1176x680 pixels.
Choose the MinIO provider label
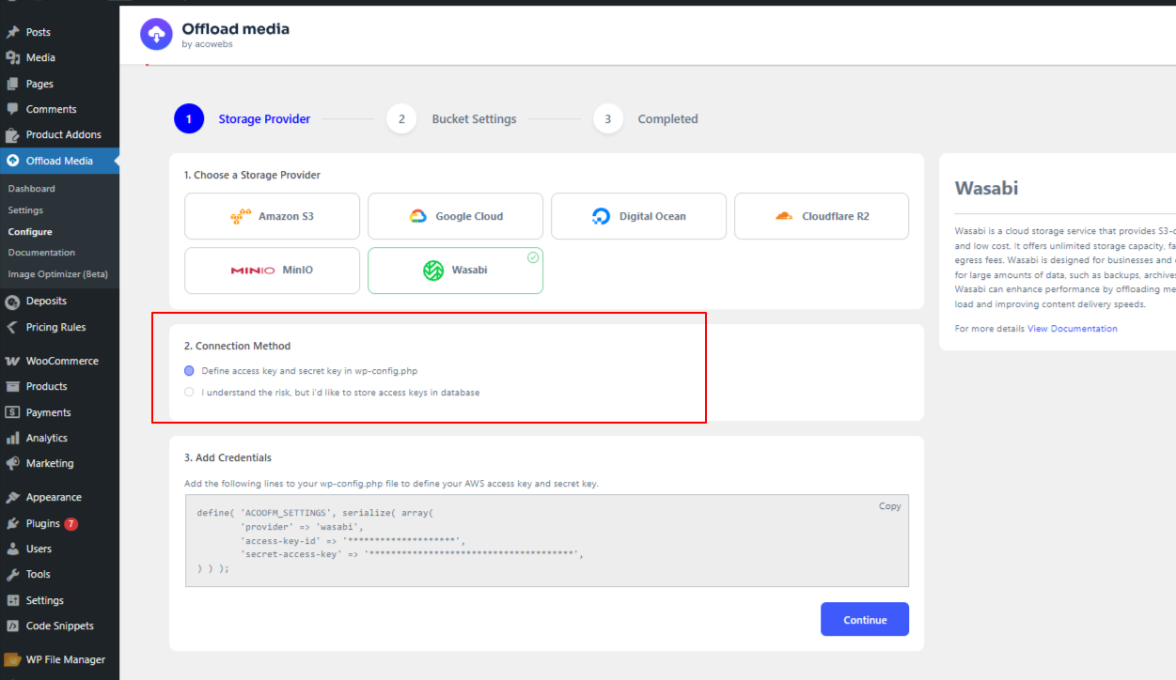[x=298, y=270]
